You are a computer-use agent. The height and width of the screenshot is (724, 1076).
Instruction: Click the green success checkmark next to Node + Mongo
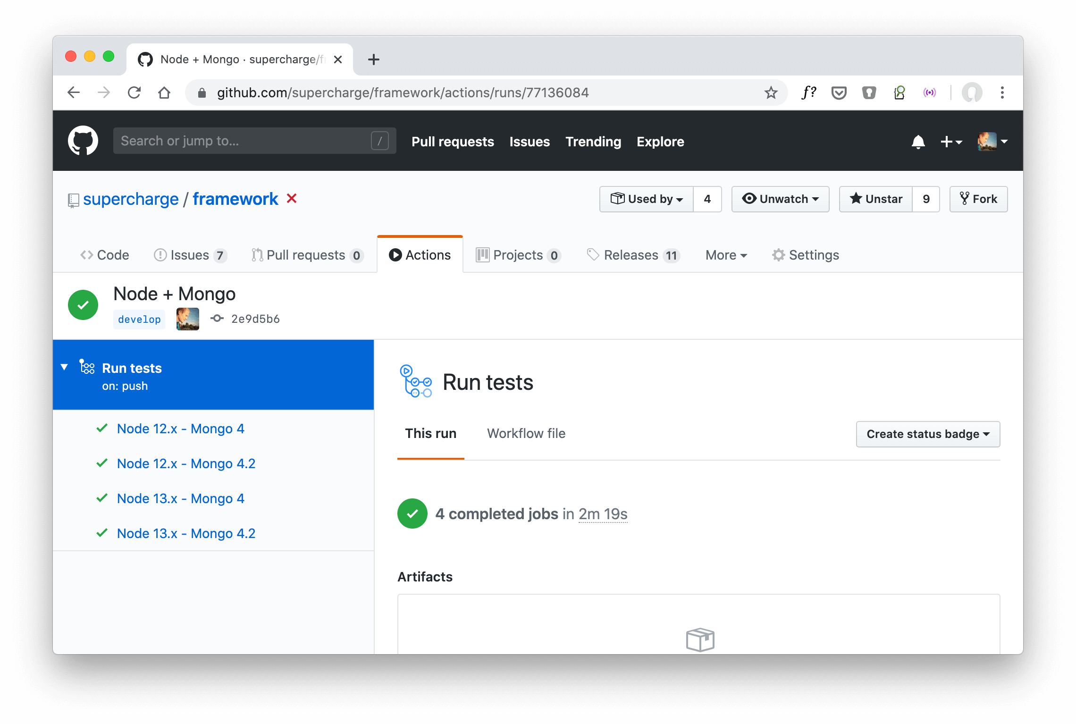coord(83,305)
